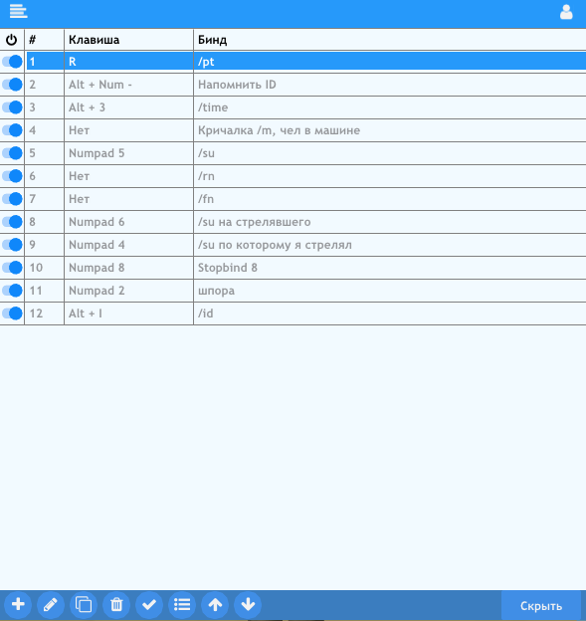
Task: Open the user profile icon
Action: point(566,12)
